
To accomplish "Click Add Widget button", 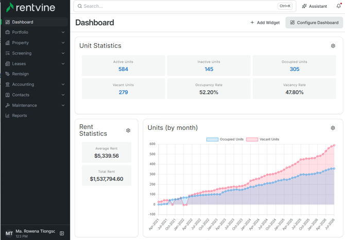I will [x=265, y=23].
